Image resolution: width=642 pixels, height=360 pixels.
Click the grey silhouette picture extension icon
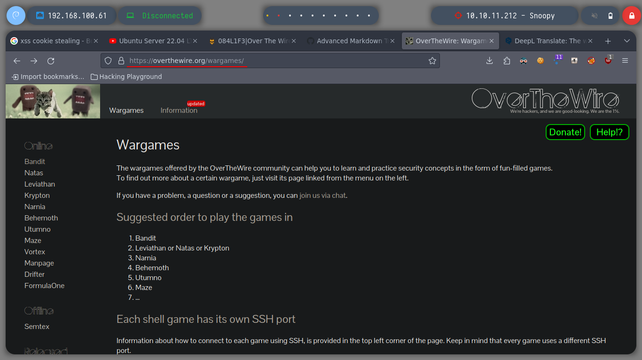tap(574, 61)
